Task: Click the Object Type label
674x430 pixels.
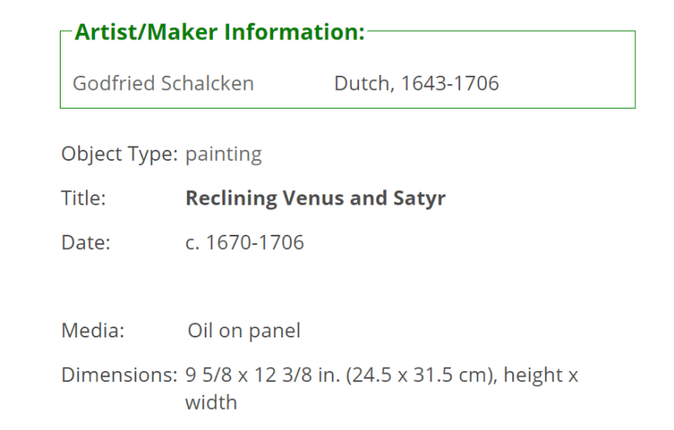Action: point(120,155)
